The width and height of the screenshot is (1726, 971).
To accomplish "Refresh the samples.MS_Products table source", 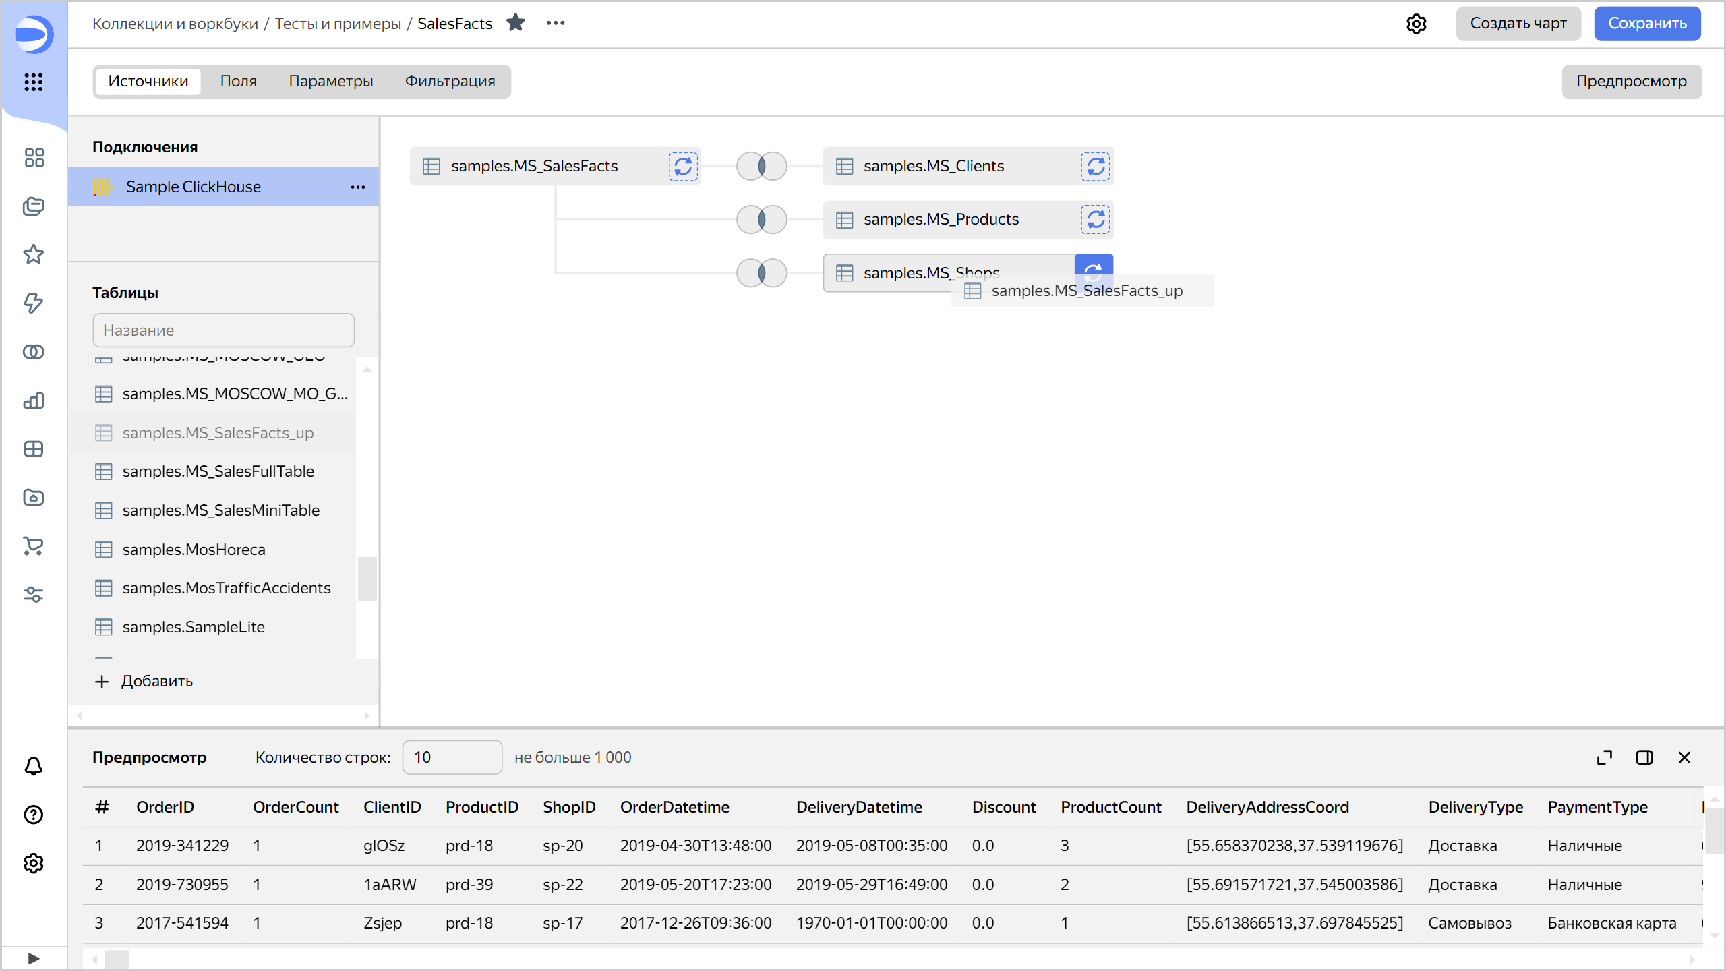I will point(1095,219).
